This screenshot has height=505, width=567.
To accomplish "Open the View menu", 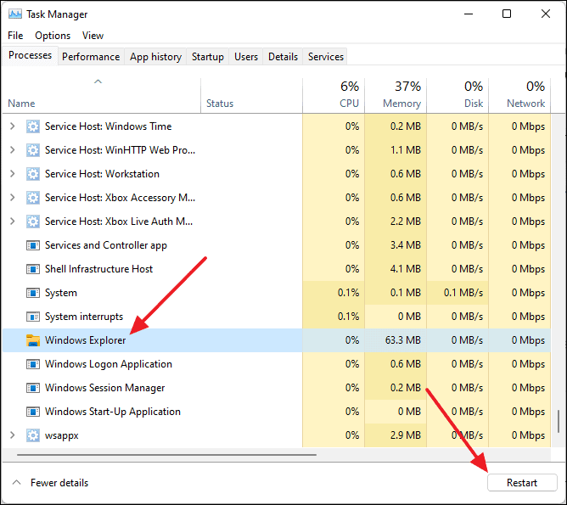I will coord(93,36).
